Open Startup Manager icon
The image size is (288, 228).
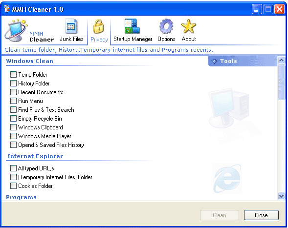coord(132,26)
